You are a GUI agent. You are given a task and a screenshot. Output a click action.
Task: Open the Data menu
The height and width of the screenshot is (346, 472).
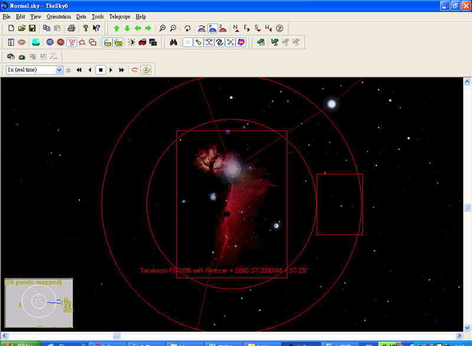(81, 17)
